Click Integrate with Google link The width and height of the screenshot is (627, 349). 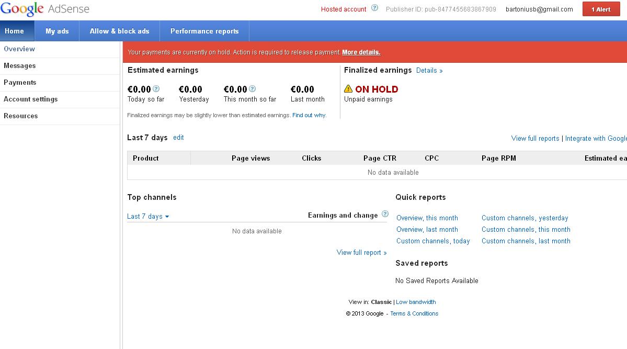pyautogui.click(x=596, y=138)
